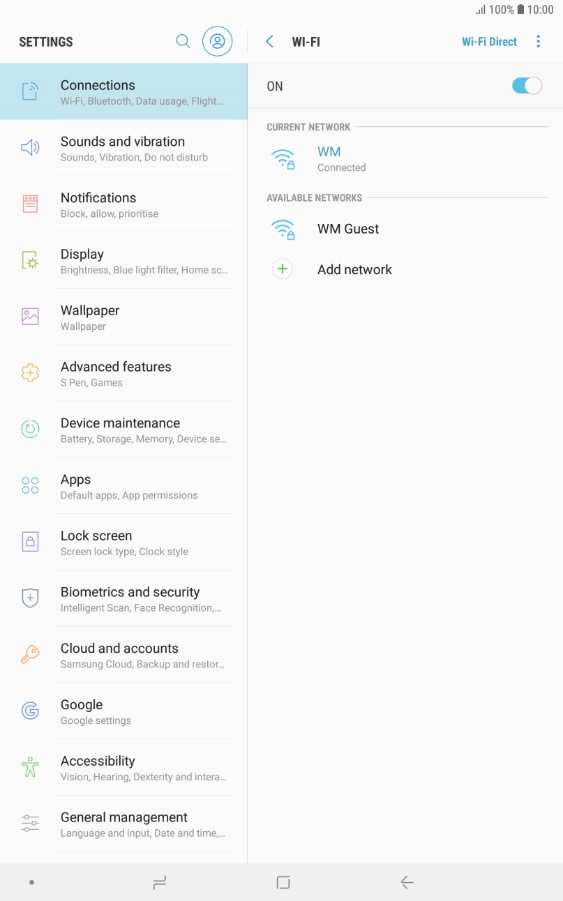Tap the search magnifier icon in Settings
The width and height of the screenshot is (563, 901).
(183, 41)
